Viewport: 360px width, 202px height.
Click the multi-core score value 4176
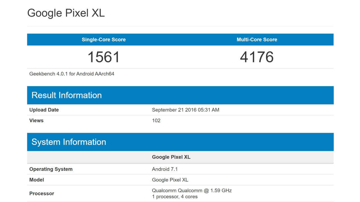pyautogui.click(x=256, y=57)
